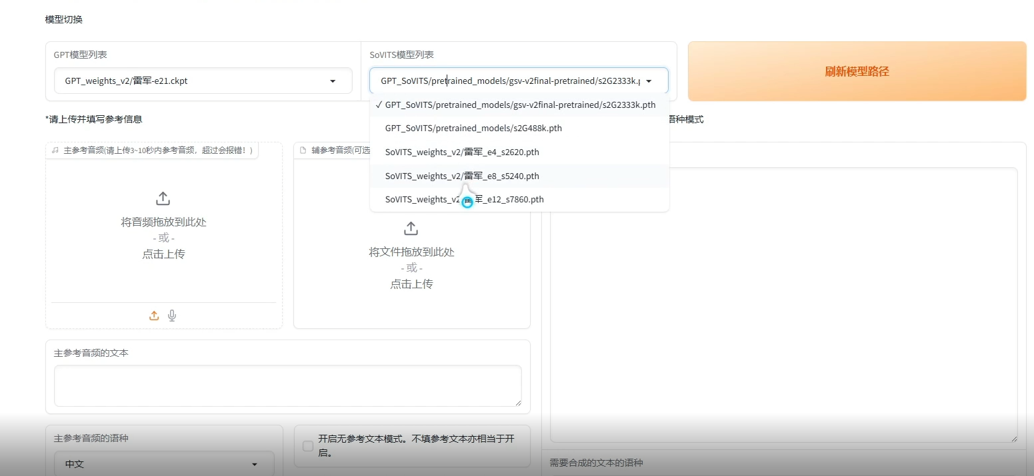Viewport: 1034px width, 476px height.
Task: Click 点击上传 in the main reference audio panel
Action: tap(163, 254)
